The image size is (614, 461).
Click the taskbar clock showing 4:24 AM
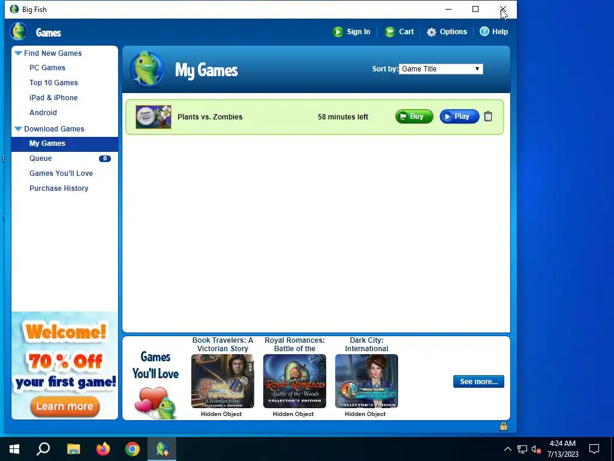[x=562, y=449]
